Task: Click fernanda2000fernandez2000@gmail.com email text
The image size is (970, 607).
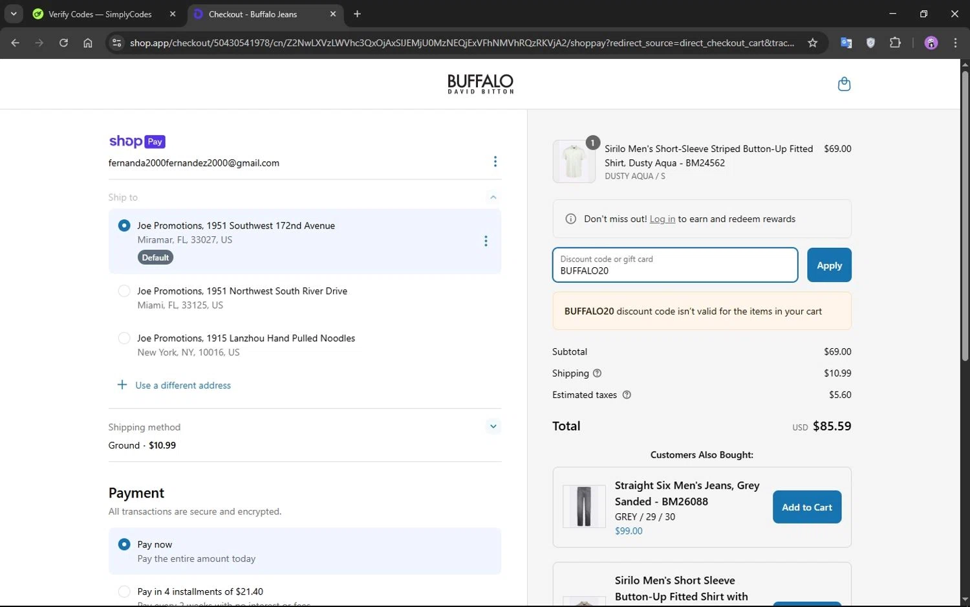Action: click(194, 163)
